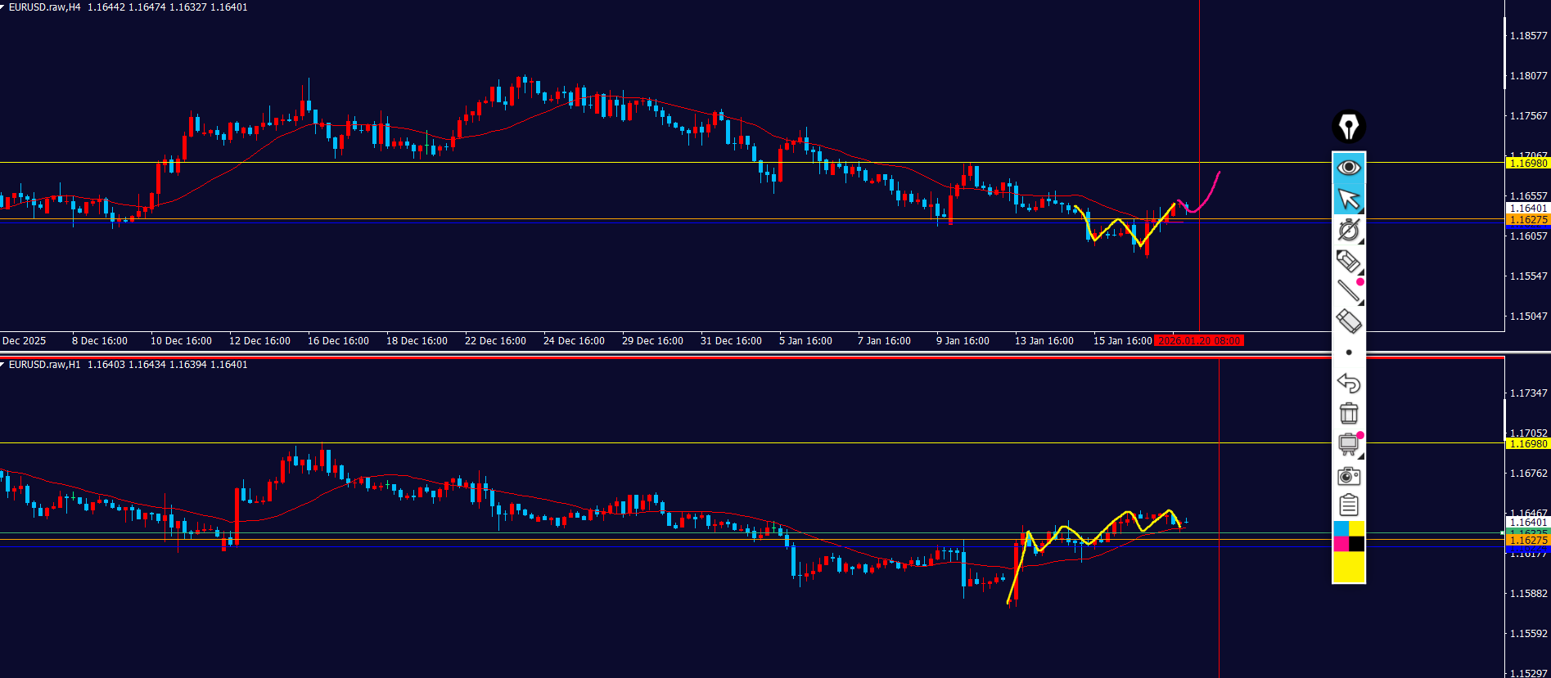1551x678 pixels.
Task: Click the red highlighted date label on the time axis
Action: point(1199,341)
